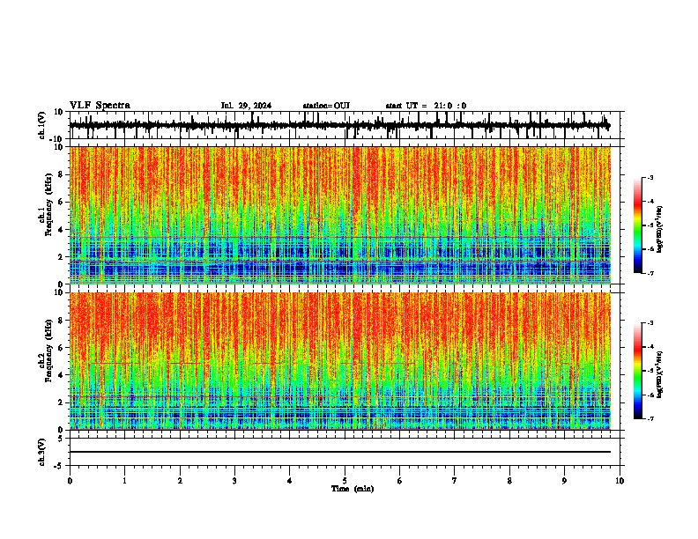Click the ch.1 spectrogram color scale bar
Screen dimensions: 698x539
(638, 225)
